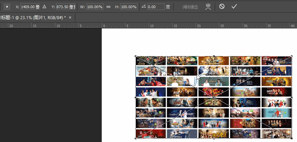Switch to warp mode icon

coord(208,7)
